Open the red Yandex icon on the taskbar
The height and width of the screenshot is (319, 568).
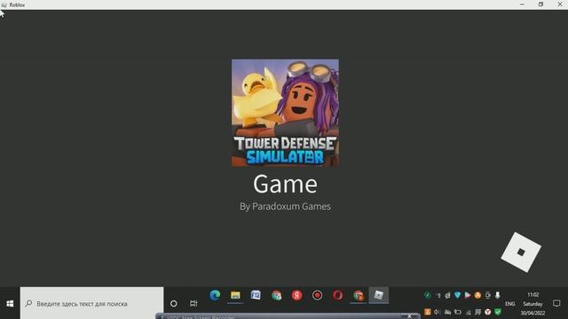click(296, 295)
